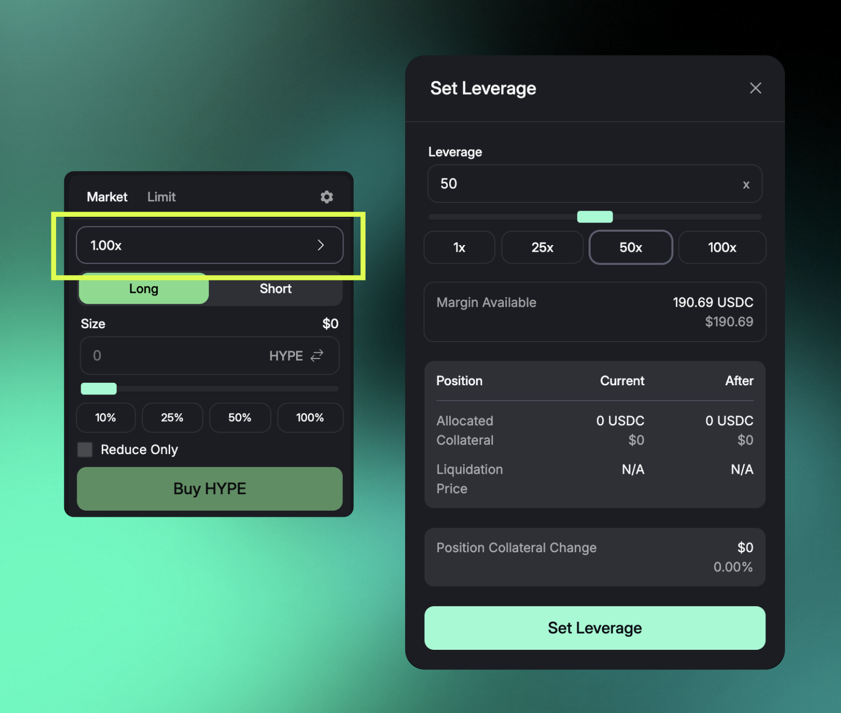Enable the Reduce Only checkbox

coord(85,449)
